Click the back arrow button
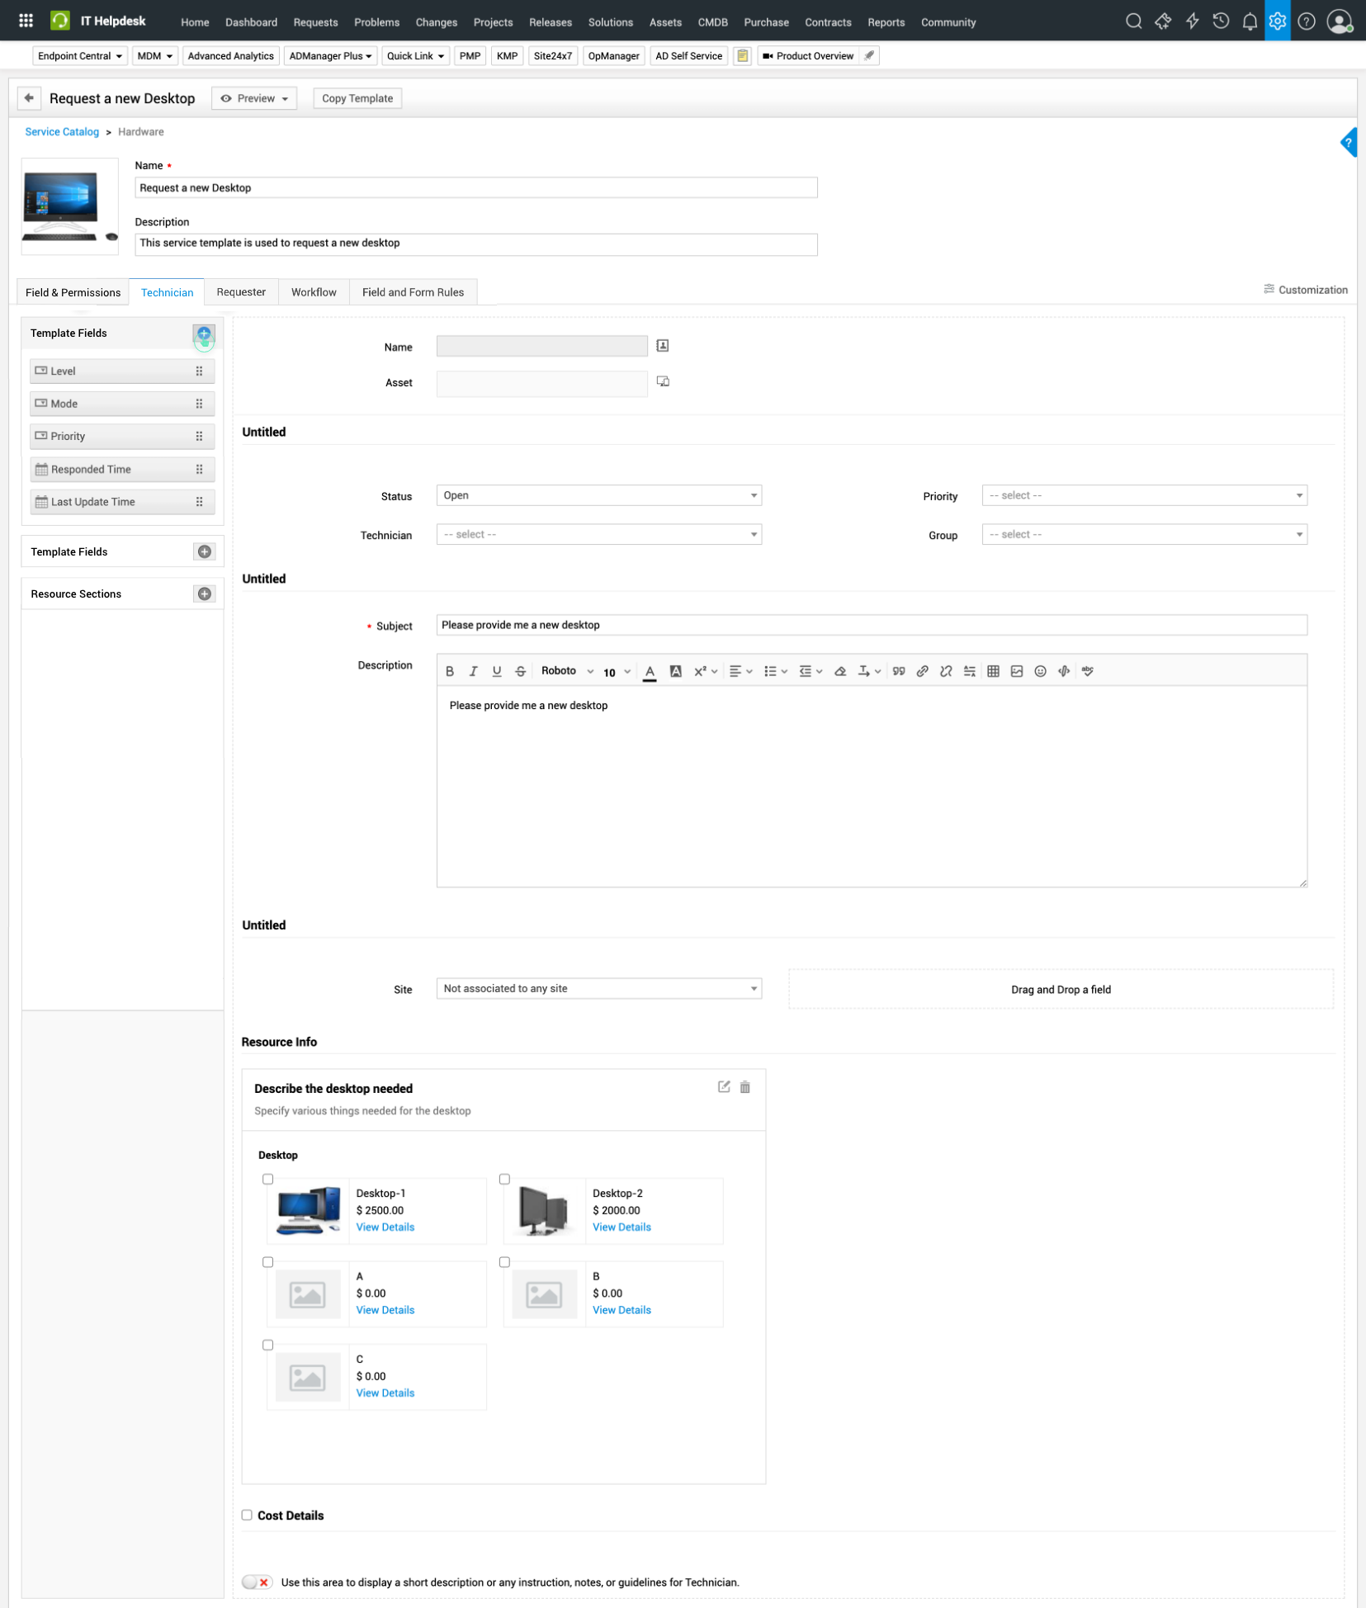Viewport: 1366px width, 1608px height. click(x=30, y=98)
